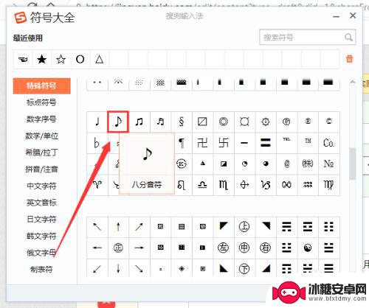Open the 日文字符 category

42,220
